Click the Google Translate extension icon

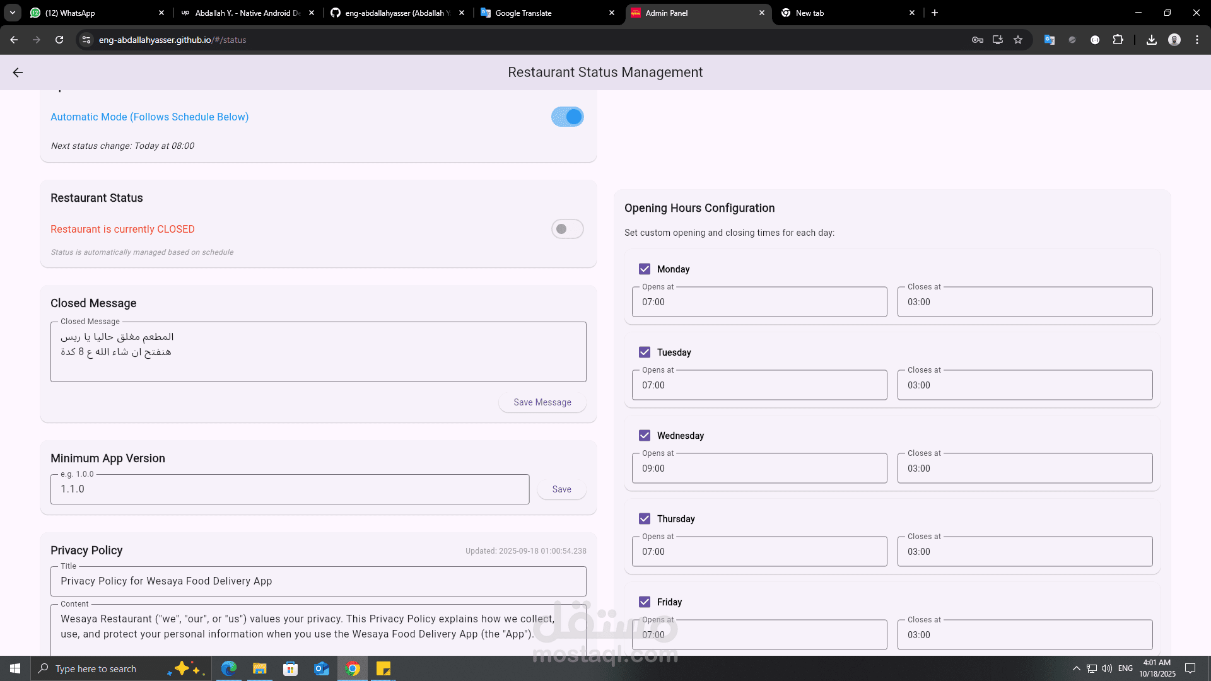pos(1050,40)
